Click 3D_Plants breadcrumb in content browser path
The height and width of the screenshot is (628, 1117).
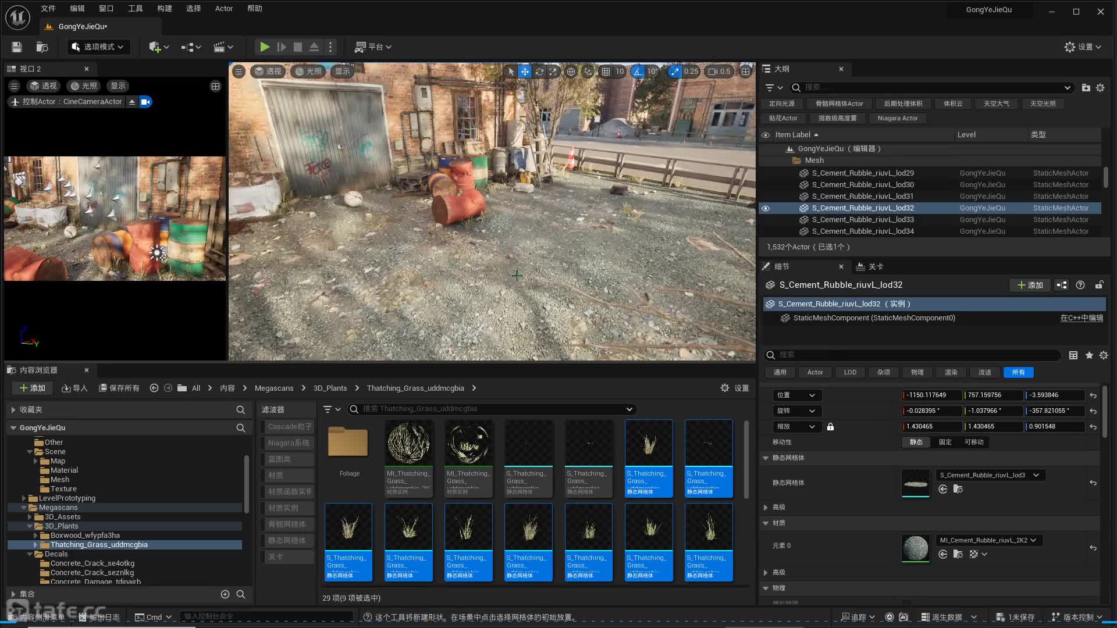[330, 388]
